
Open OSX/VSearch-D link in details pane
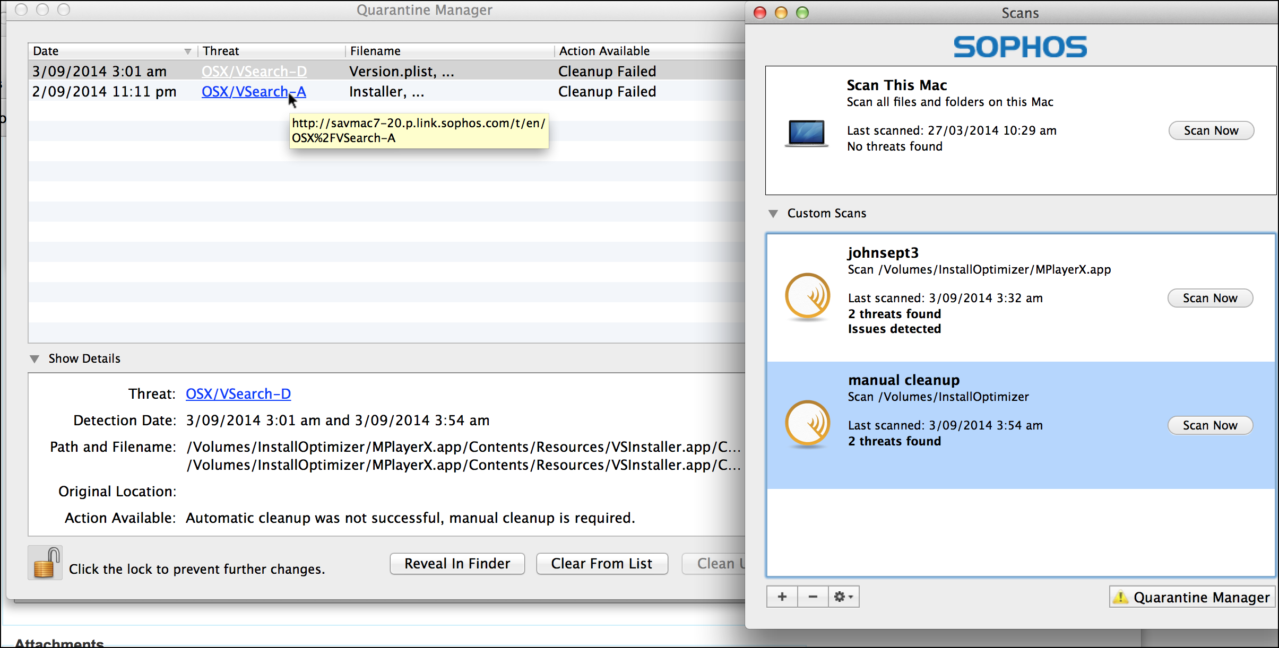point(238,394)
